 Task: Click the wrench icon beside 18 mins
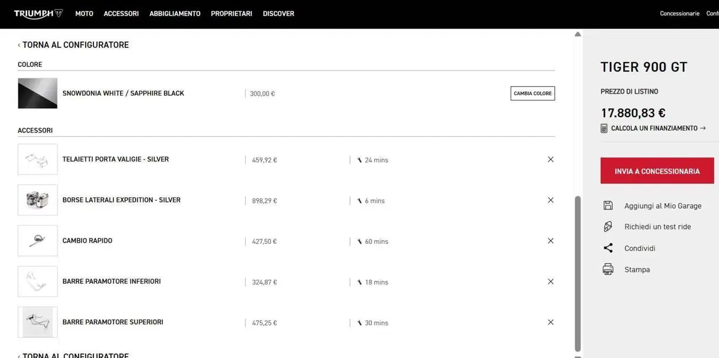tap(359, 282)
